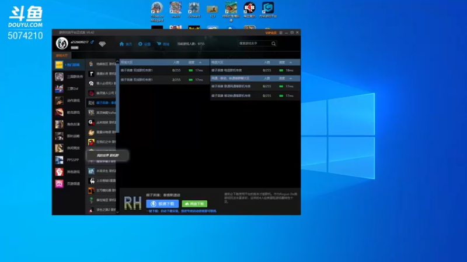Open Tribes of Midgard desktop shortcut
The height and width of the screenshot is (262, 467).
(x=157, y=12)
